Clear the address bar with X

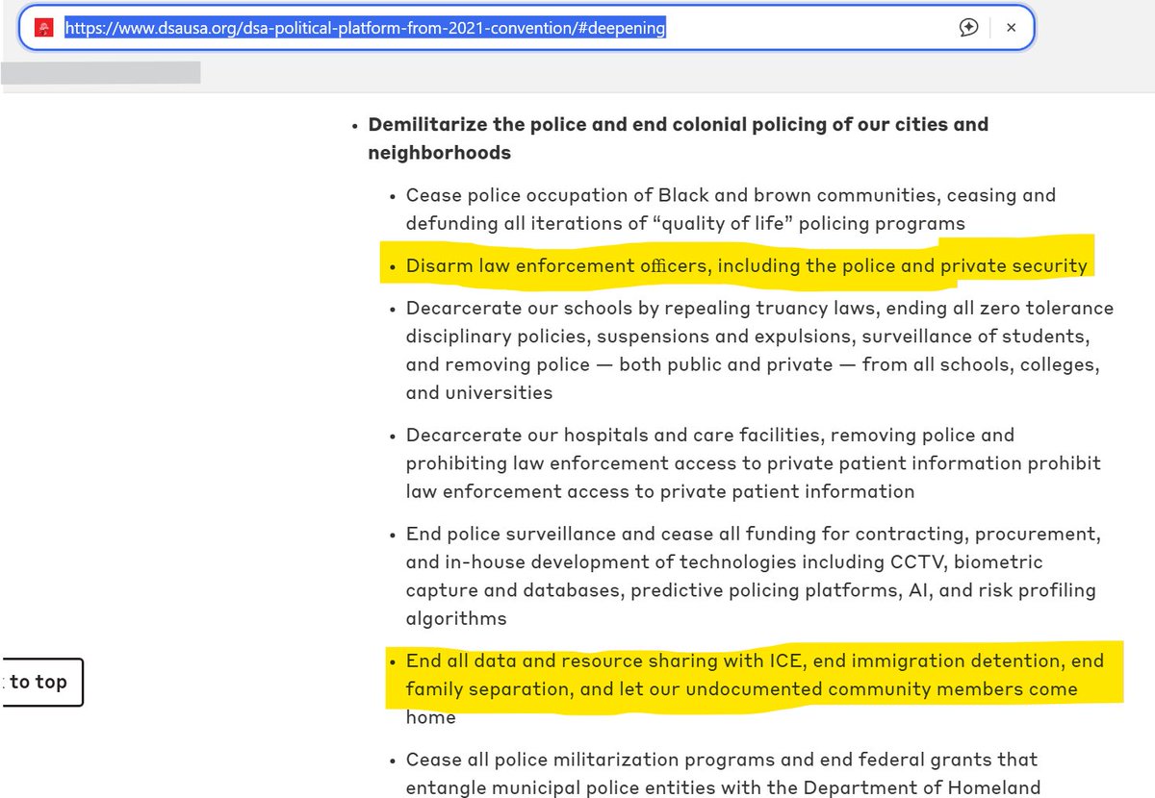point(1011,28)
